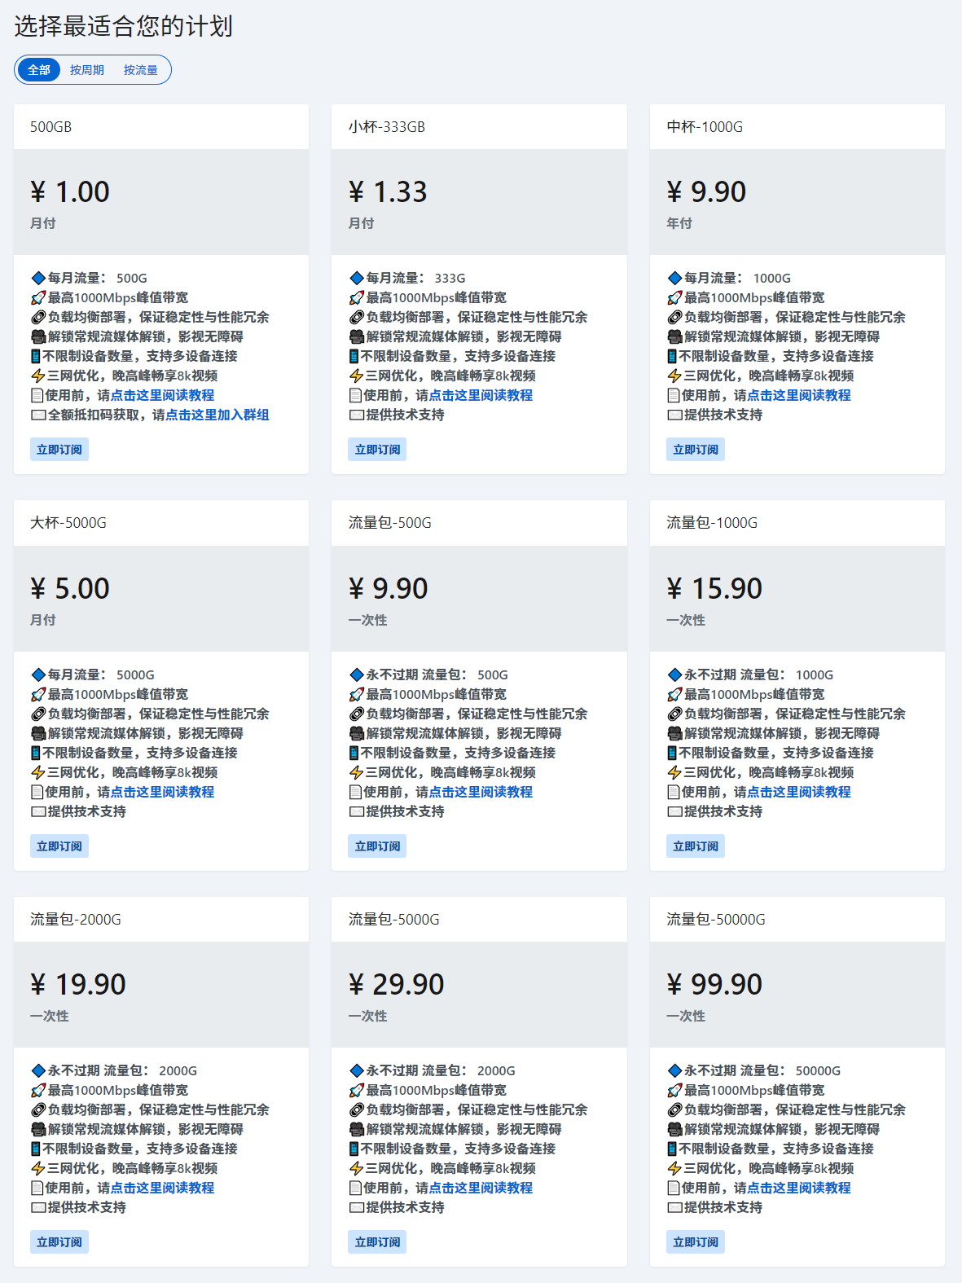962x1283 pixels.
Task: Subscribe to the 大杯-5000G plan
Action: [59, 846]
